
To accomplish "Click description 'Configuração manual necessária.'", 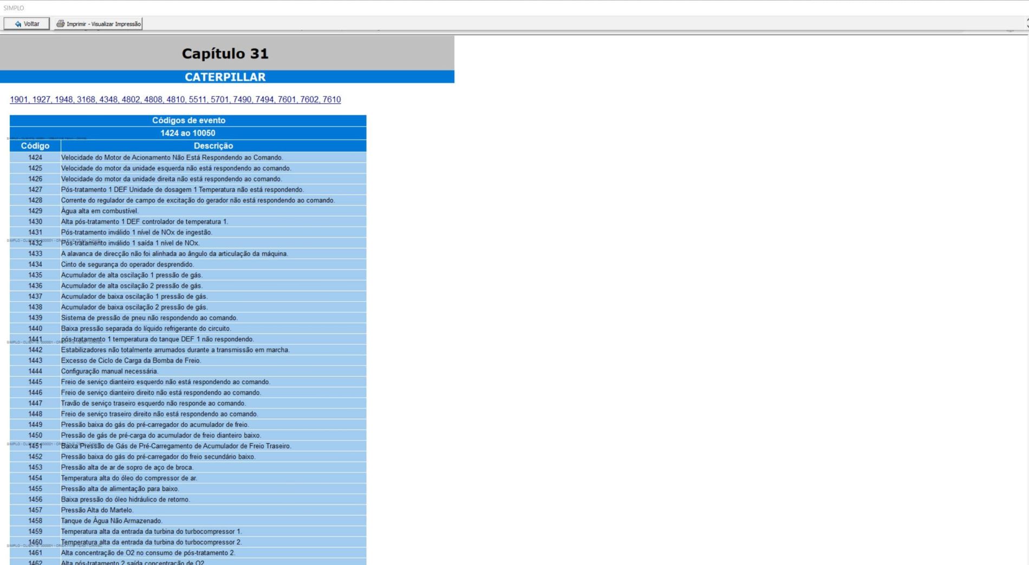I will [109, 371].
